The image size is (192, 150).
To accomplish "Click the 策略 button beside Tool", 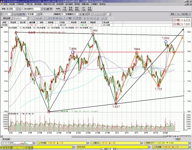I will (x=172, y=14).
